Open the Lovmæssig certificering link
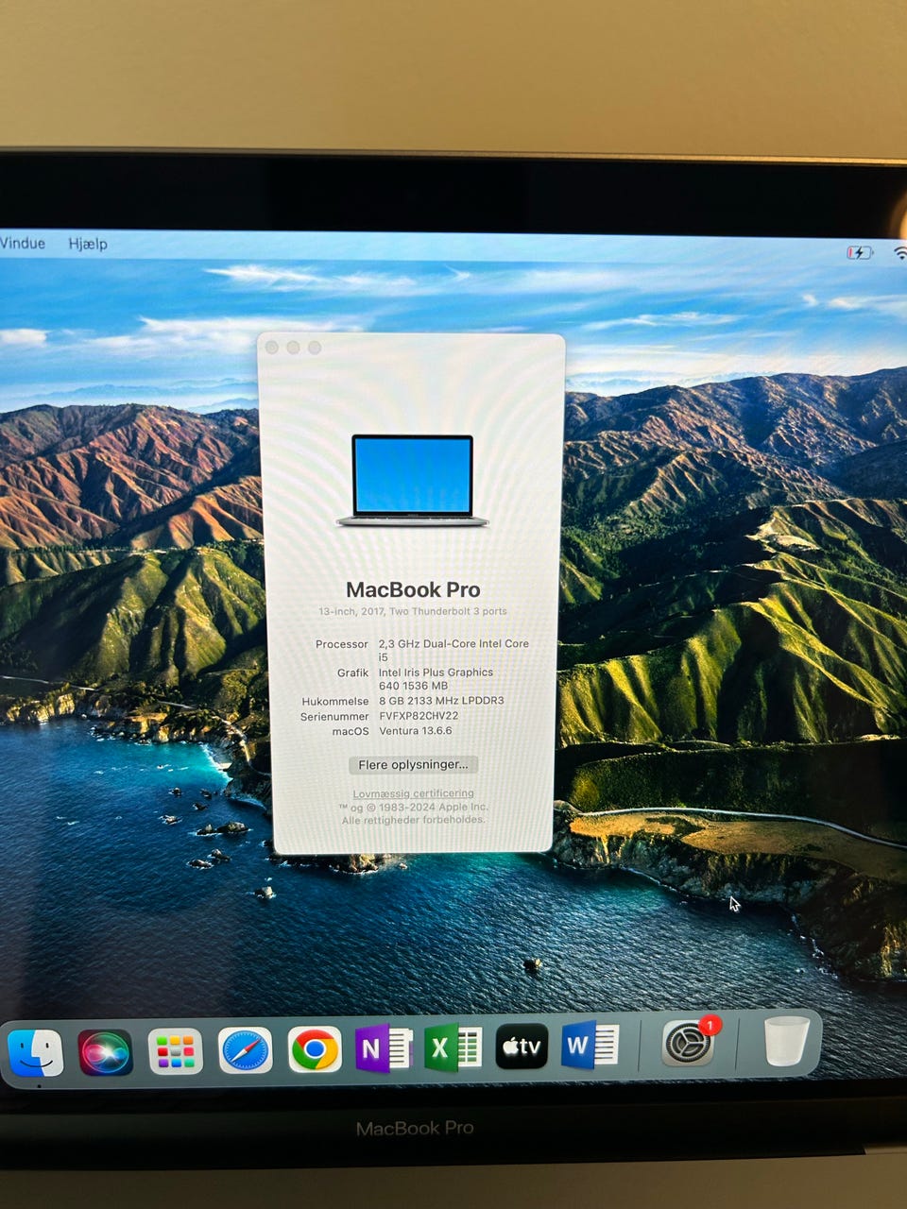 414,793
